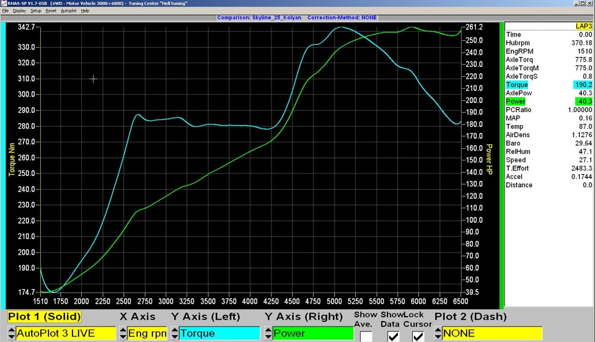The image size is (595, 342).
Task: Click the AirDens value 1.1276
Action: pos(582,134)
